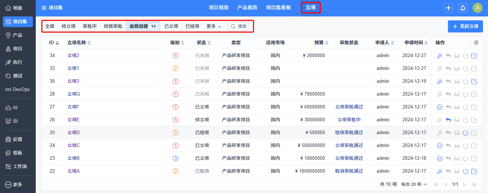Open the 项目集看板 top navigation tab
The width and height of the screenshot is (488, 193).
[x=278, y=8]
